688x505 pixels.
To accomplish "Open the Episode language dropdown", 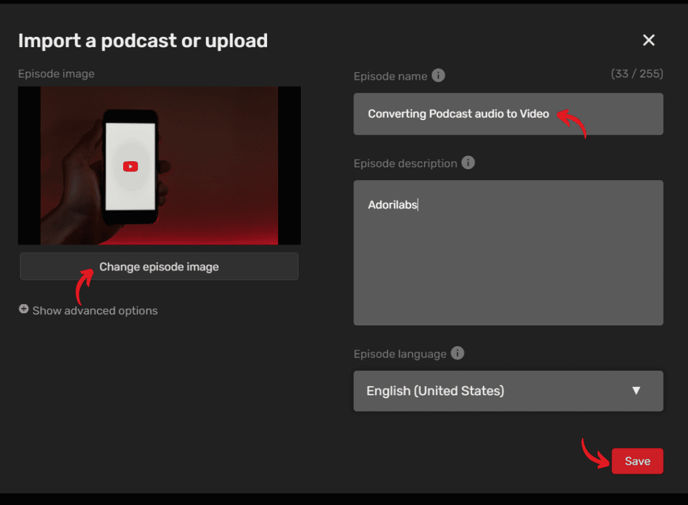I will [x=508, y=391].
